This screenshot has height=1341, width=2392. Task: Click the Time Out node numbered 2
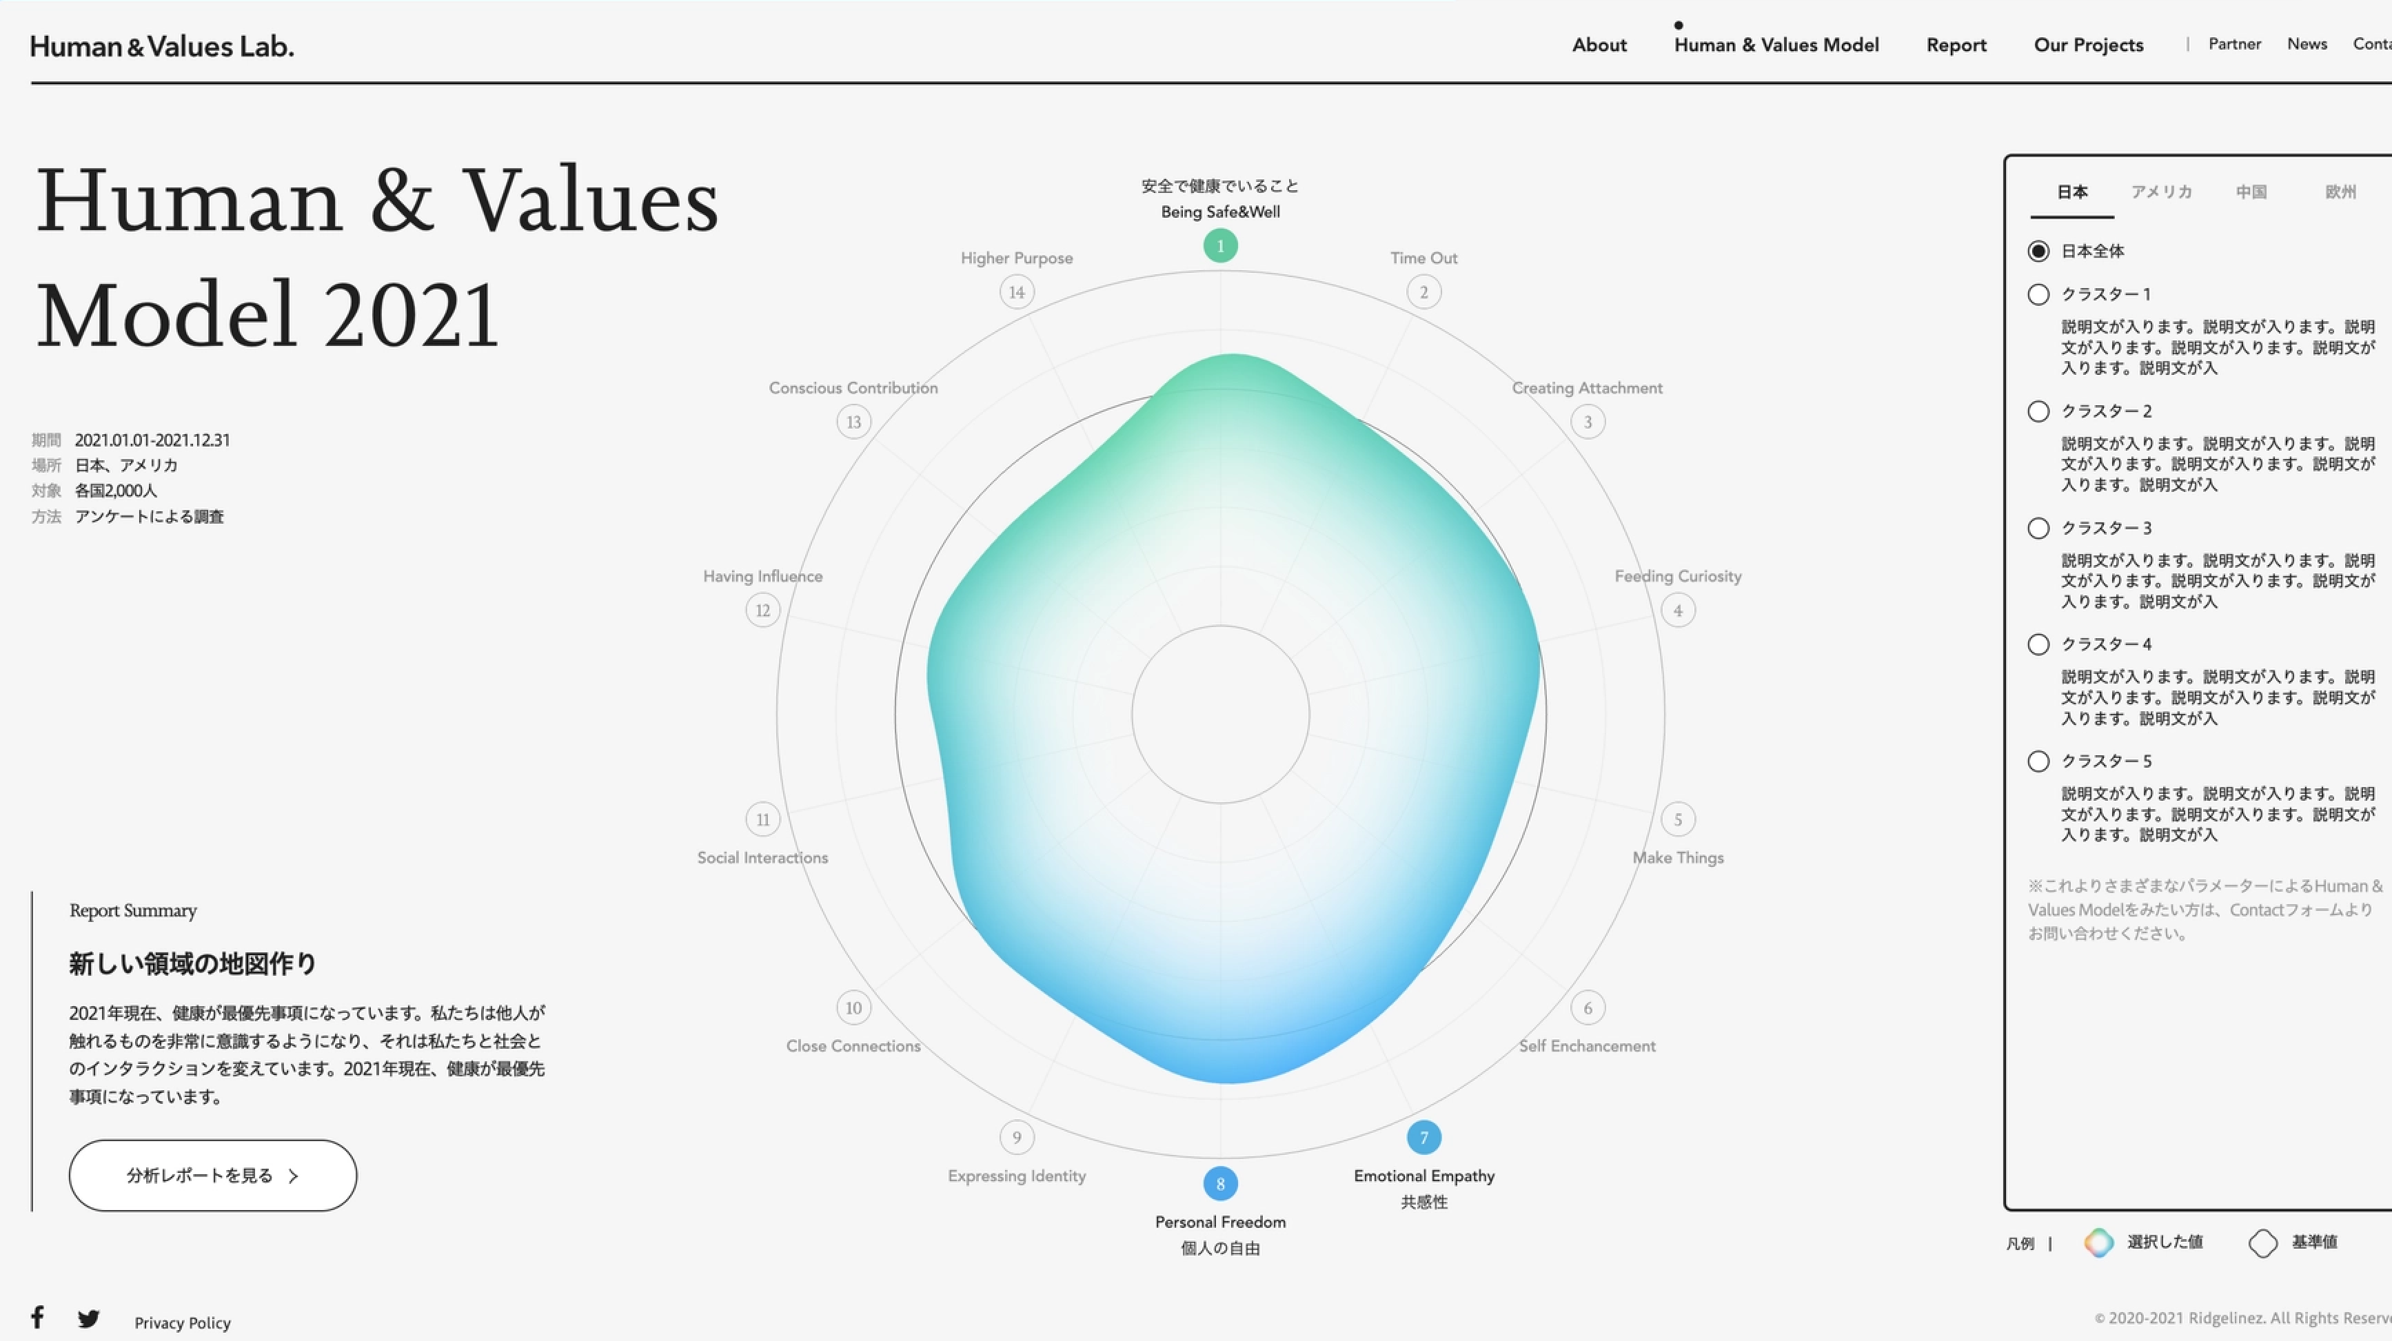[1423, 291]
